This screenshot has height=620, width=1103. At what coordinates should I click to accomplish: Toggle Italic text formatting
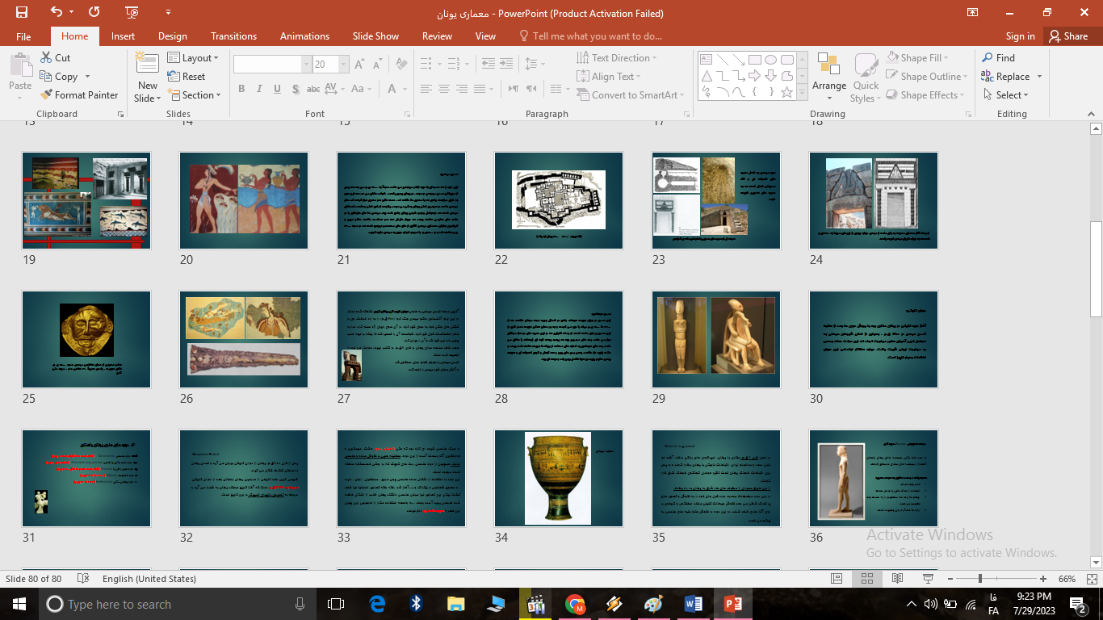coord(260,89)
